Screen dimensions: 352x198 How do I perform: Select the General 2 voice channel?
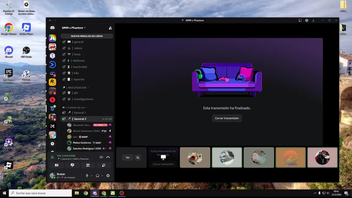pyautogui.click(x=87, y=119)
